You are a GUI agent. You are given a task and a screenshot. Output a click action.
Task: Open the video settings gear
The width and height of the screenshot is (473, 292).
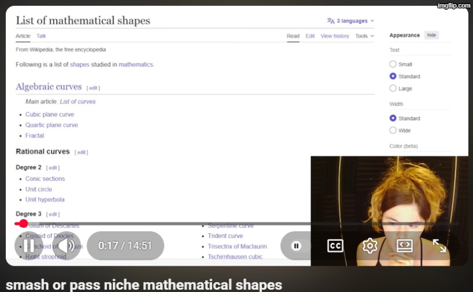(370, 246)
